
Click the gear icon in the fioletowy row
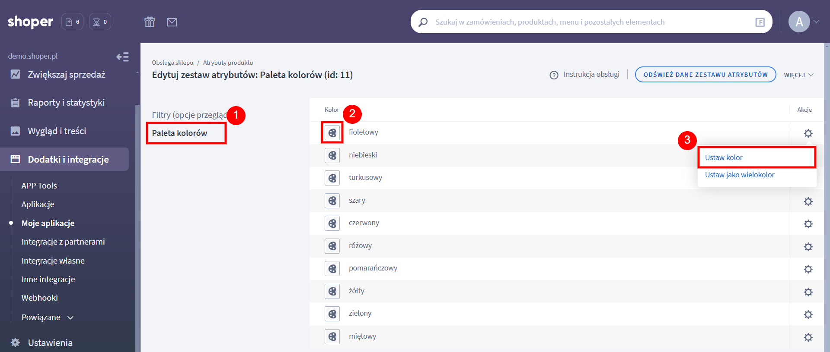(808, 133)
